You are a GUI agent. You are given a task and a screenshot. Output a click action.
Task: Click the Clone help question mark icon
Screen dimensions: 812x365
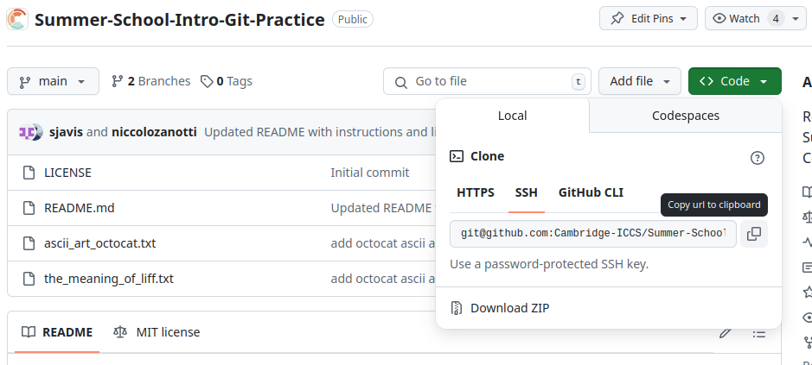pyautogui.click(x=757, y=157)
